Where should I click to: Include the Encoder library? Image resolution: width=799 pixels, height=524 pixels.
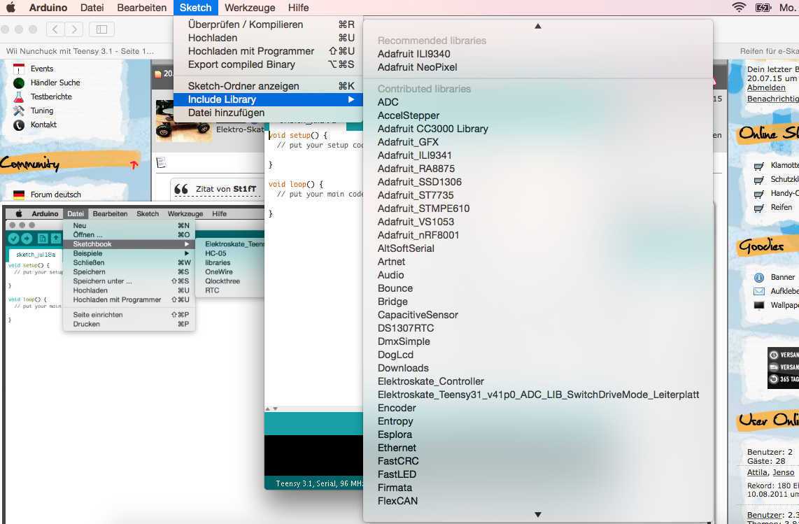pyautogui.click(x=537, y=408)
